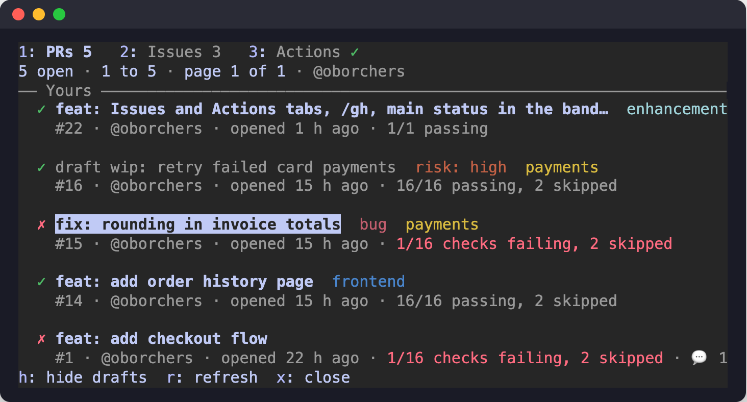Click 'r: refresh' in footer
Image resolution: width=747 pixels, height=402 pixels.
click(212, 378)
